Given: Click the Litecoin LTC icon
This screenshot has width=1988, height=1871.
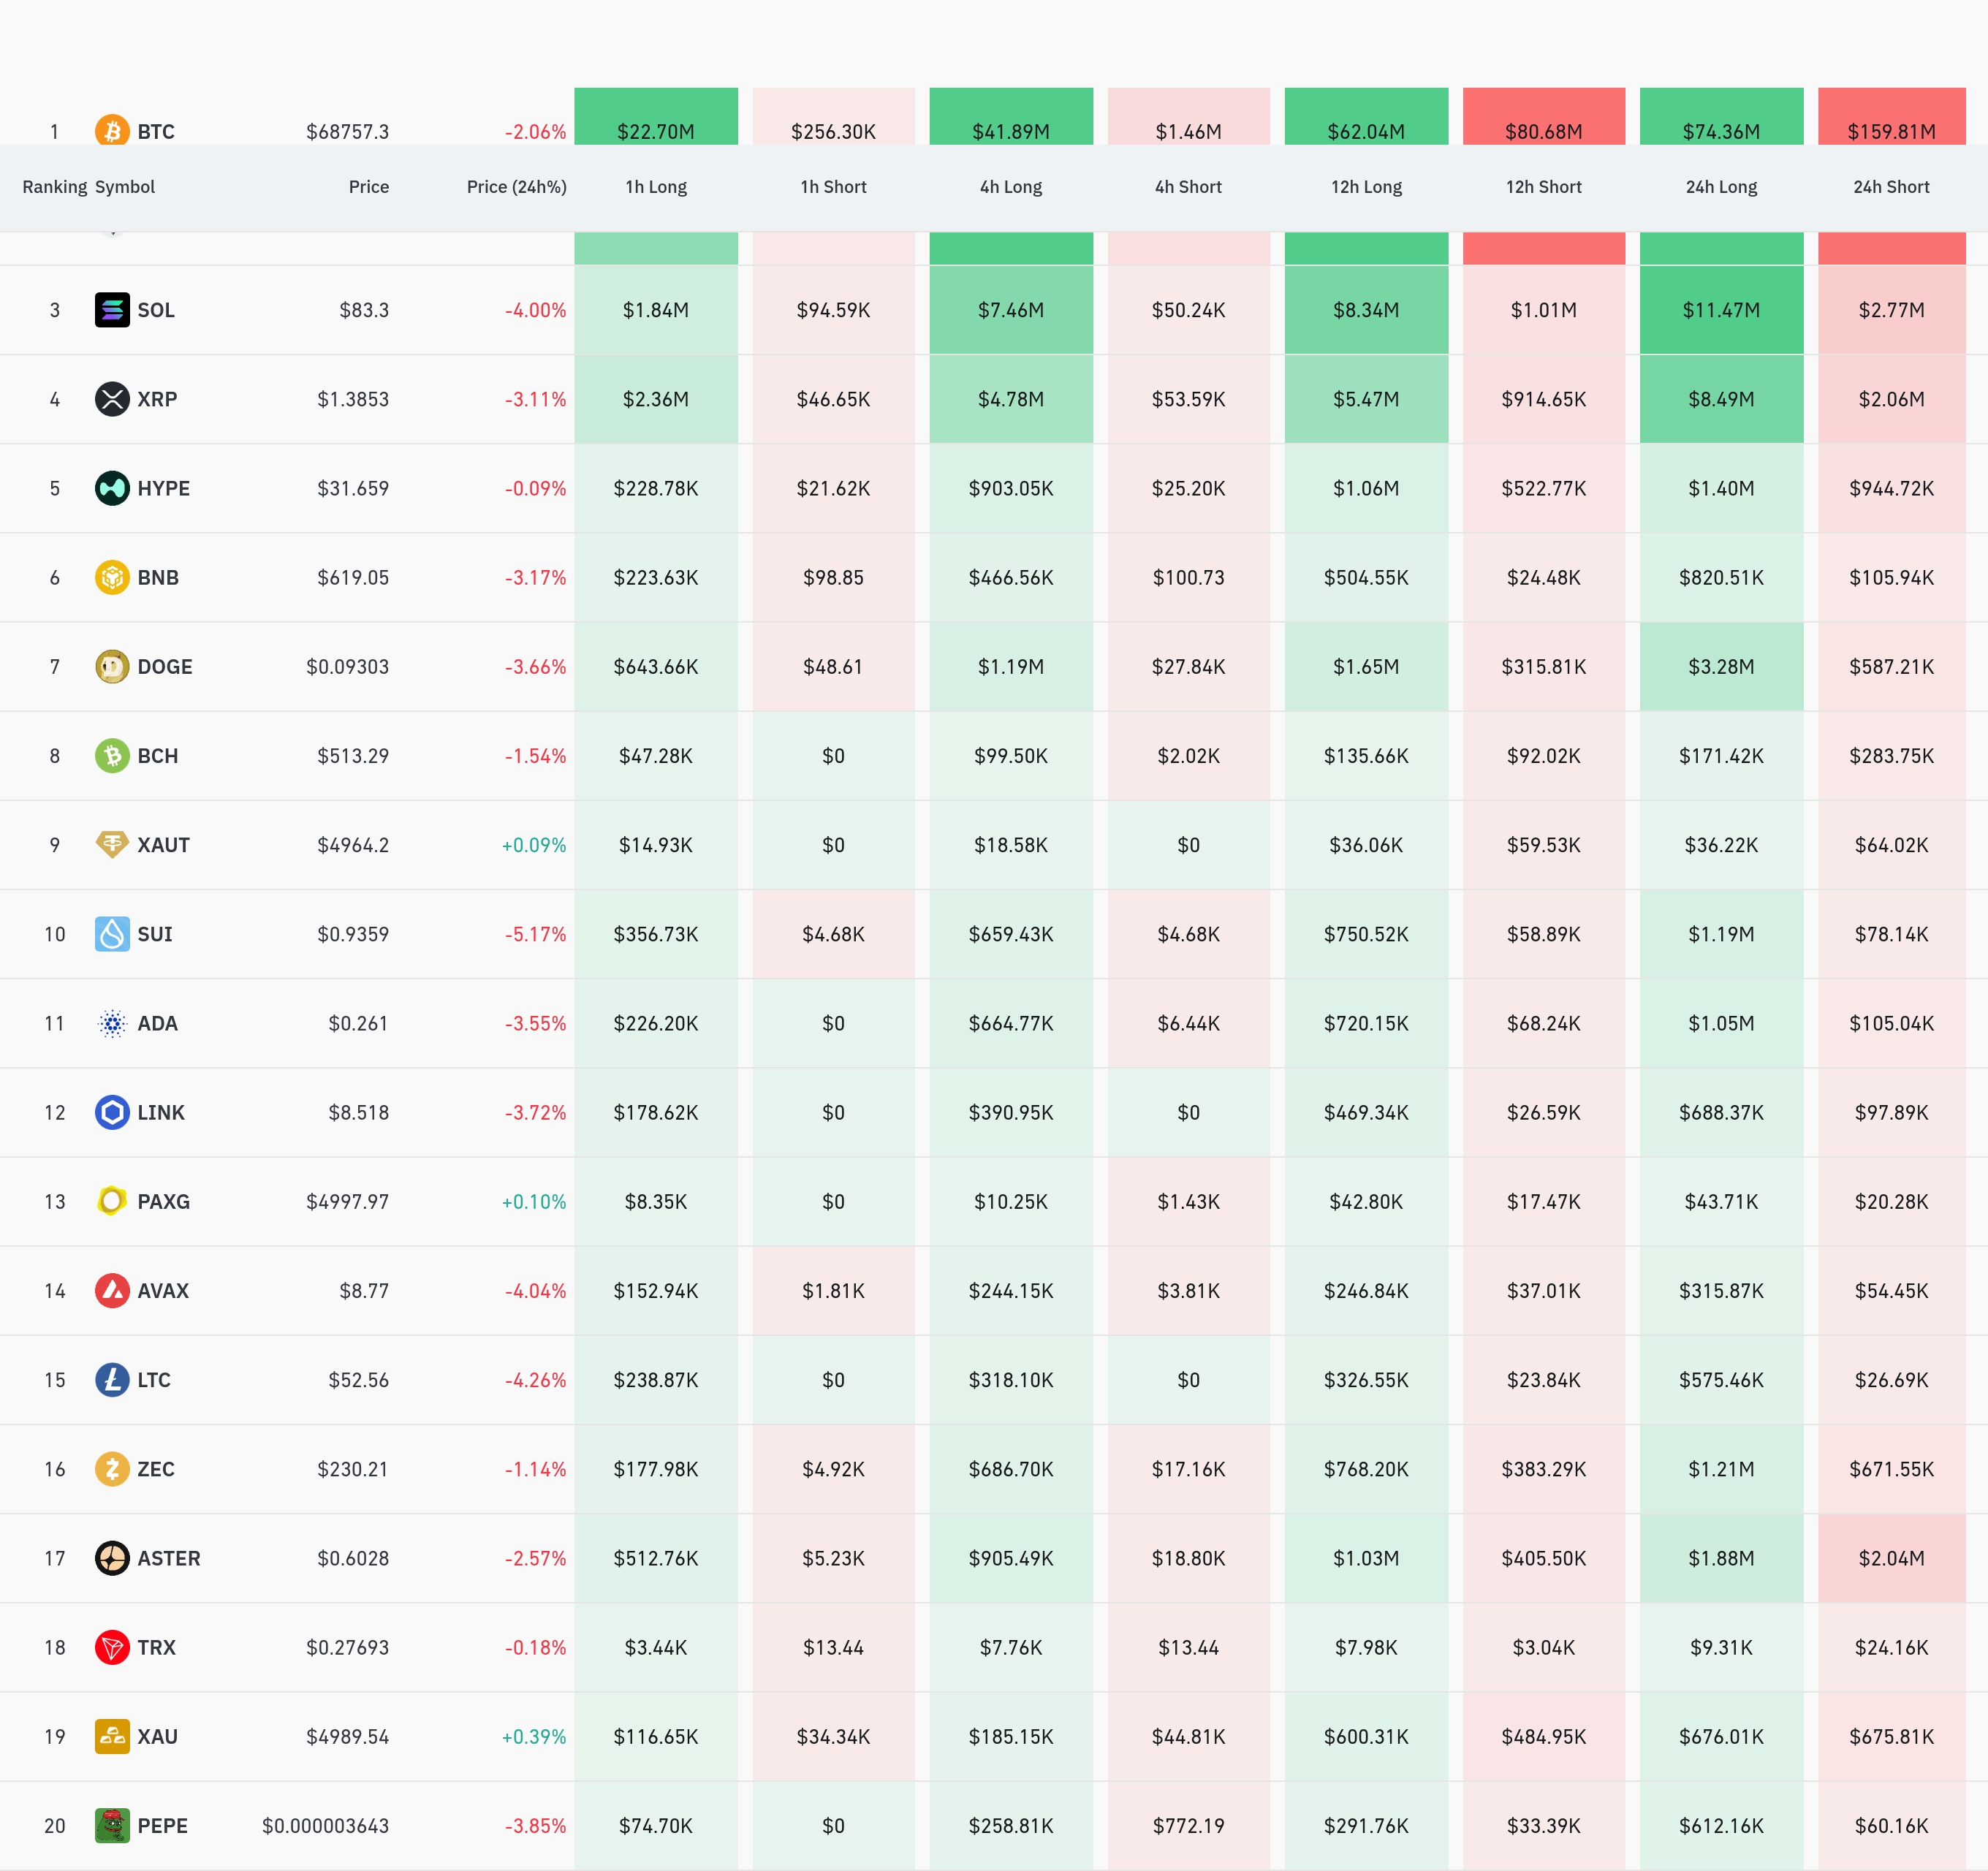Looking at the screenshot, I should click(x=112, y=1380).
